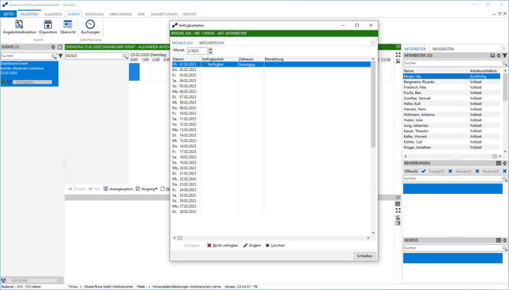This screenshot has height=290, width=509.
Task: Open the Datei menu
Action: pos(8,14)
